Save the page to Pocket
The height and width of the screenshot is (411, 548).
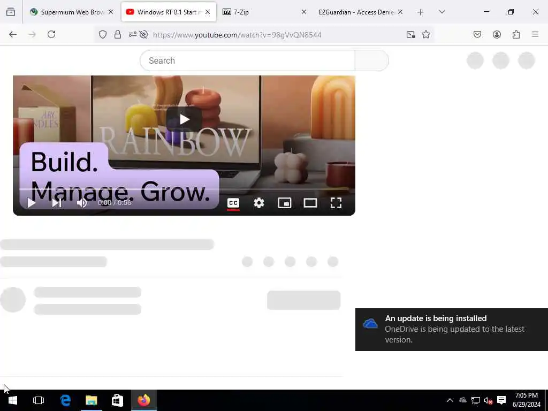(x=477, y=34)
